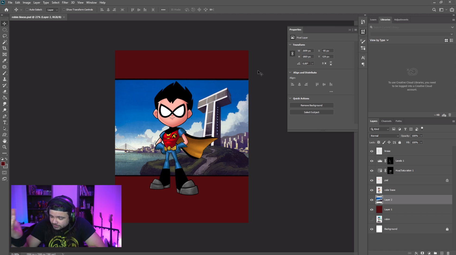Screen dimensions: 456x255
Task: Collapse the Quick Actions section
Action: [x=290, y=98]
